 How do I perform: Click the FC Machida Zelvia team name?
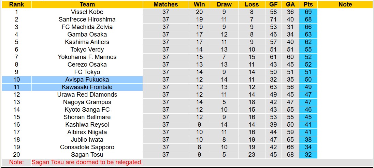pos(87,27)
